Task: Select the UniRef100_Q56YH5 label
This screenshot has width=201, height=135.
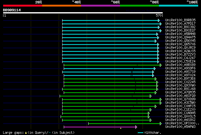Action: [x=180, y=41]
